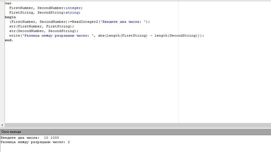Click the 'end.' keyword
271x152 pixels.
(9, 40)
